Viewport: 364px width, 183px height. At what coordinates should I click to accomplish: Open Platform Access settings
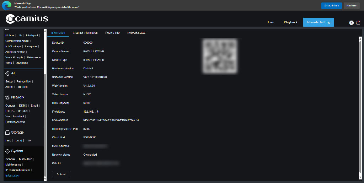pos(15,122)
